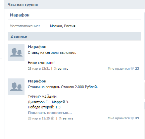145x139 pixels.
Task: Click the avatar of the 13:31 post
Action: click(16, 53)
